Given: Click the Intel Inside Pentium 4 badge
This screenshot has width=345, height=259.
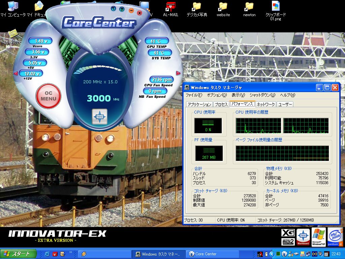Looking at the screenshot, I should (x=335, y=237).
